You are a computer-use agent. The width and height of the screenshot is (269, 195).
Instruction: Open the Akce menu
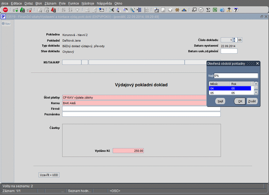[5, 3]
